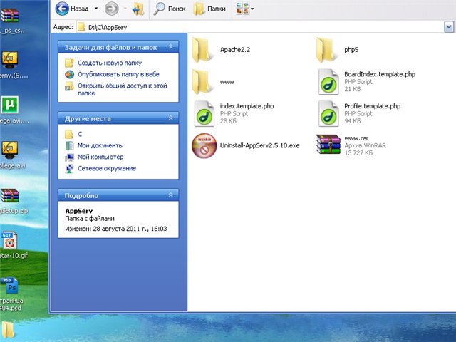Click the Мой компьютер icon
The height and width of the screenshot is (342, 456).
pos(69,157)
